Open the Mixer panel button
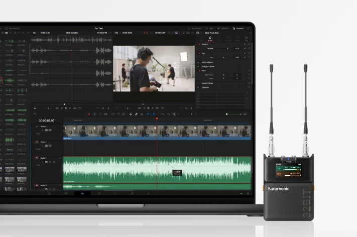 210,29
